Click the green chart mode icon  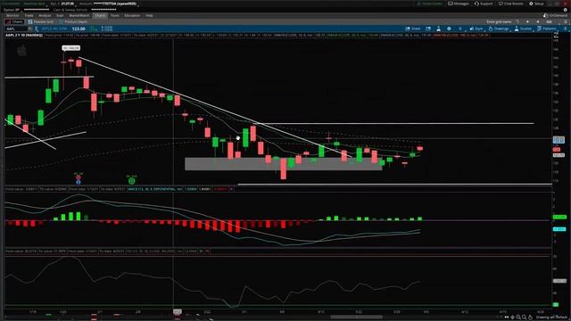tap(94, 29)
